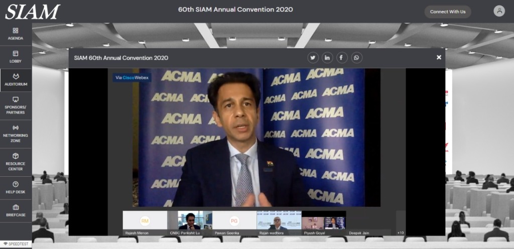Select the Auditorium sidebar item
This screenshot has height=249, width=514.
click(x=16, y=80)
